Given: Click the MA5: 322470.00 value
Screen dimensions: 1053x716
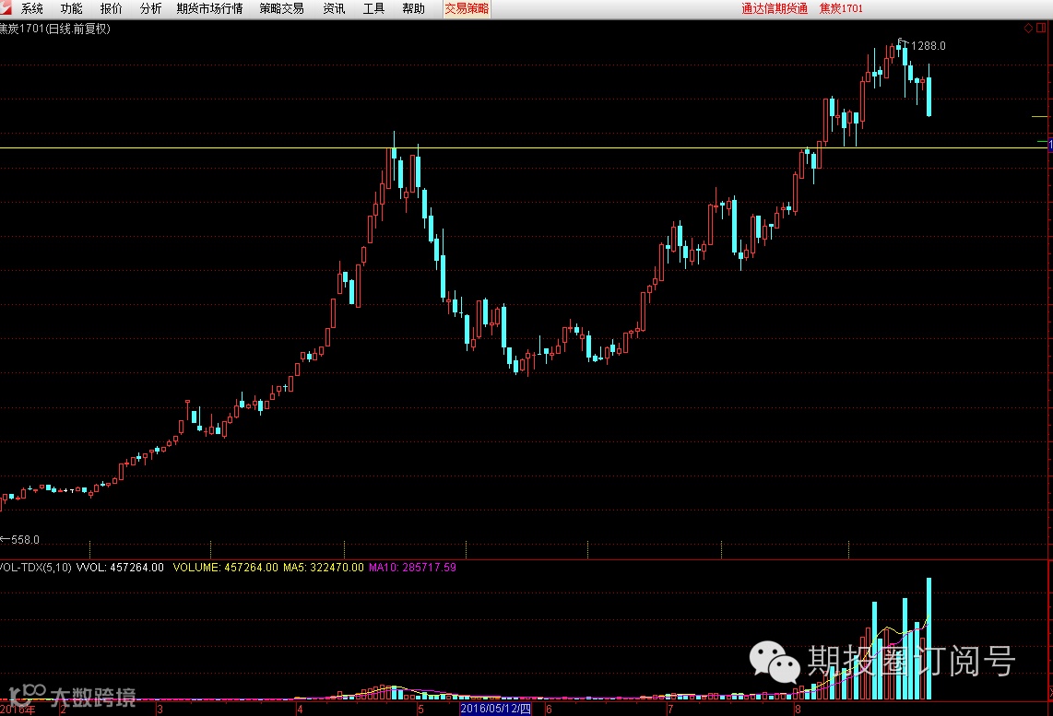Looking at the screenshot, I should tap(323, 568).
